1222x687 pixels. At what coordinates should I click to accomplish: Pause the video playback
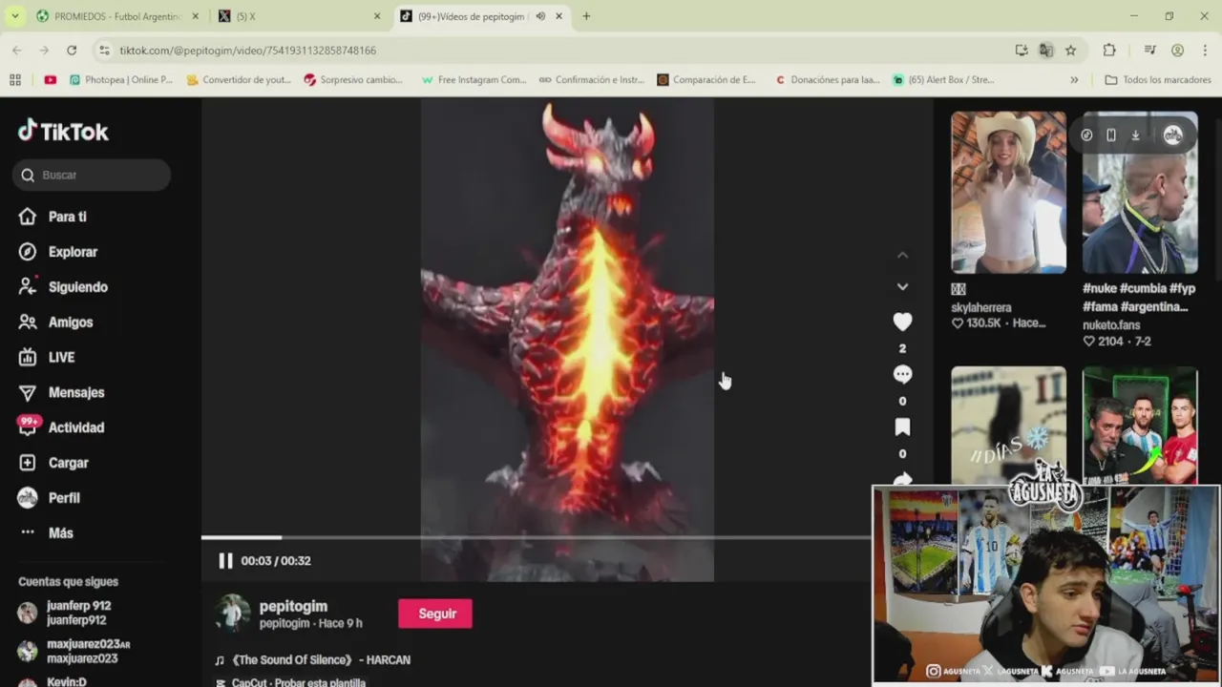[x=225, y=561]
